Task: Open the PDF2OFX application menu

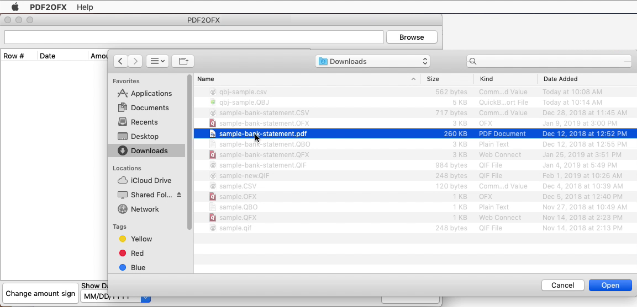Action: (48, 7)
